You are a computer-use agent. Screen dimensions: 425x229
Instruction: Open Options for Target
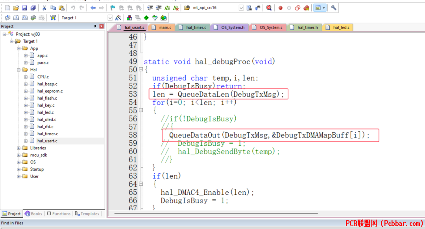tap(118, 18)
